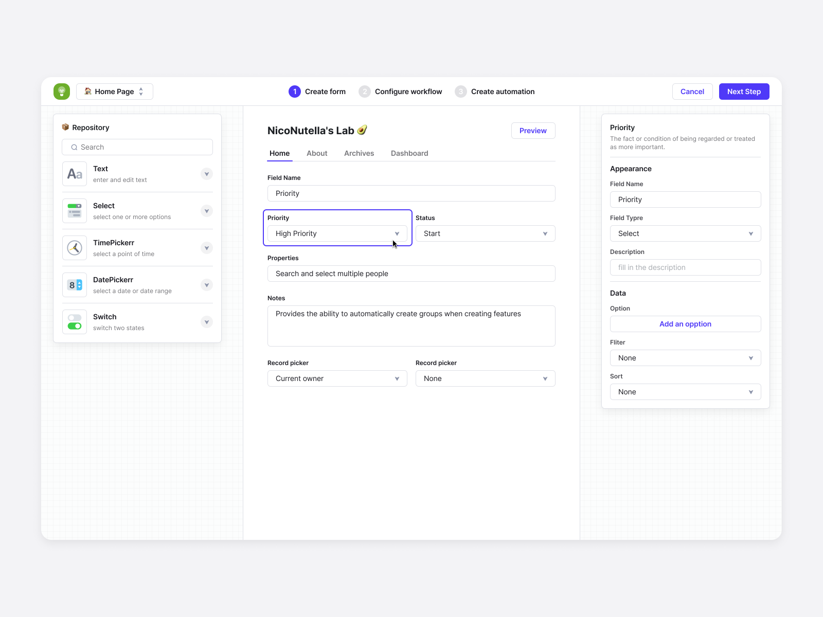
Task: Click the lightbulb app logo icon
Action: click(61, 91)
